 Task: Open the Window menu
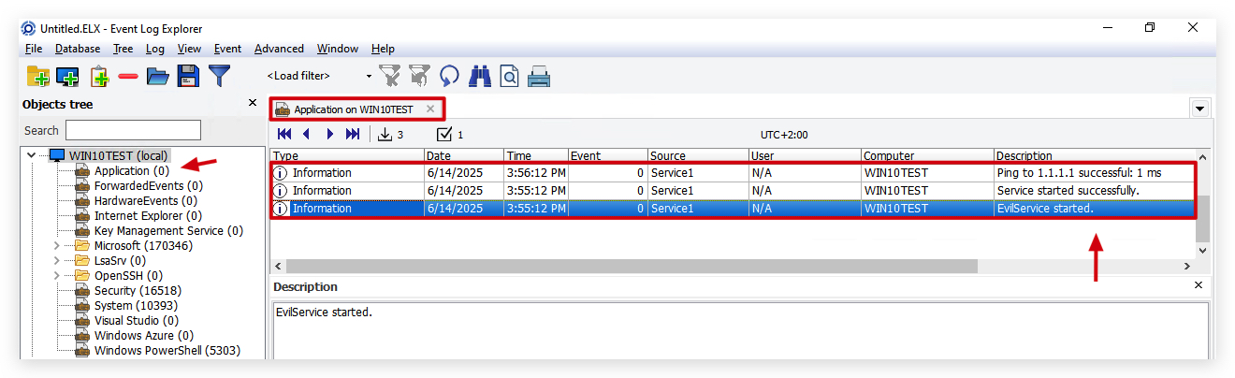pos(337,49)
